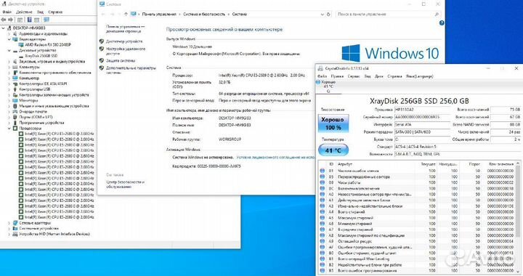This screenshot has width=523, height=276.
Task: Collapse the Дисковые устройства category
Action: (x=9, y=50)
